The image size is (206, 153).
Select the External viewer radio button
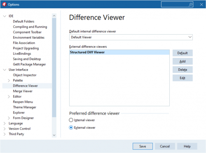(x=71, y=127)
